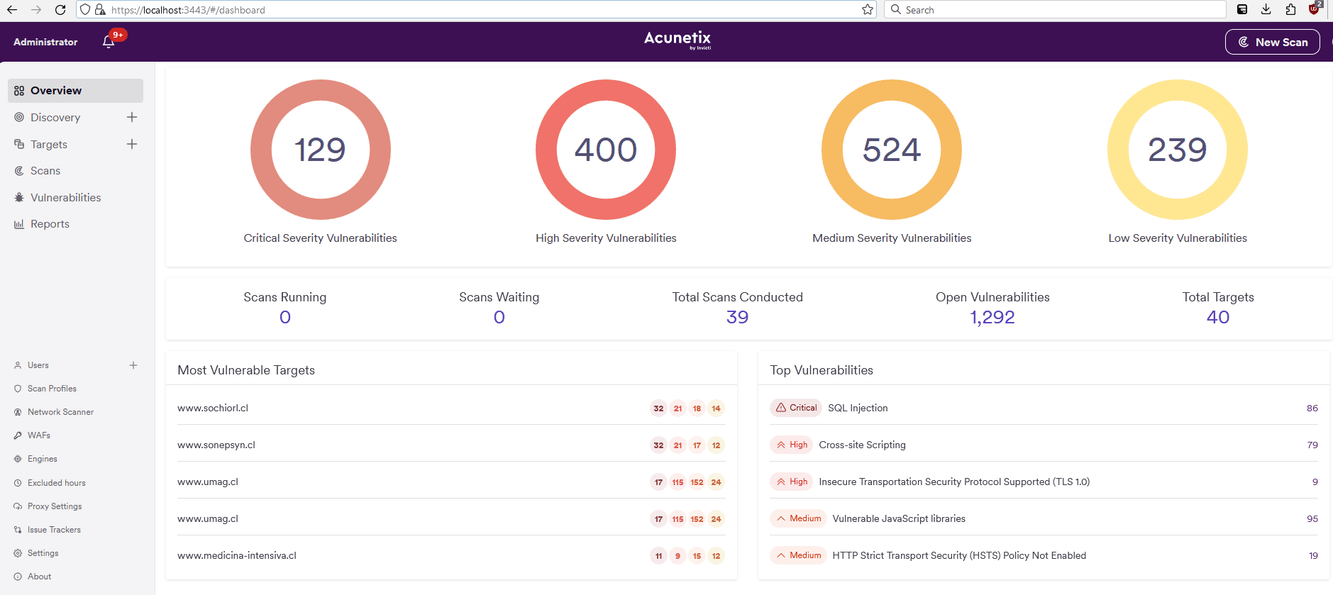Click the New Scan button
This screenshot has height=595, width=1333.
click(1272, 42)
